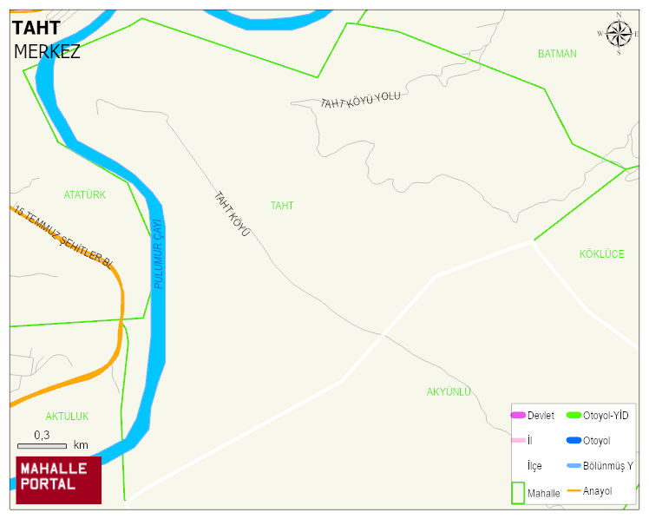This screenshot has width=649, height=519.
Task: Select the AKYÜNLÜ neighborhood label
Action: tap(449, 391)
